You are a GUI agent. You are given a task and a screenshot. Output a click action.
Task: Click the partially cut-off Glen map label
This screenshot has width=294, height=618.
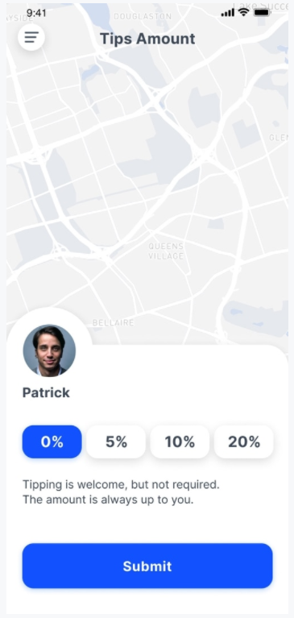point(279,138)
